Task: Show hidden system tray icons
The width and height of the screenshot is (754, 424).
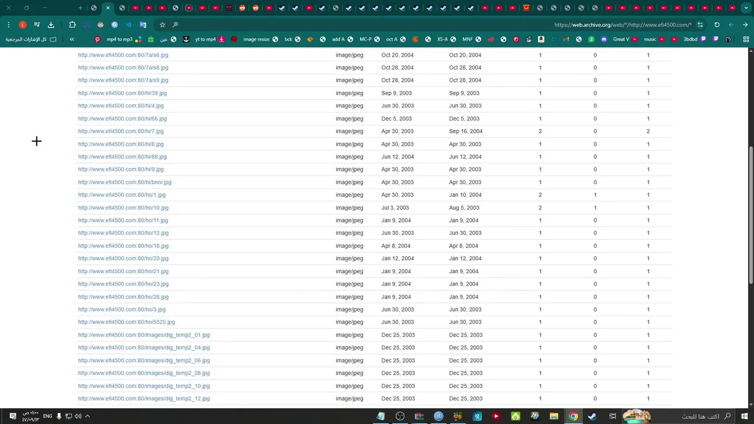Action: pos(87,416)
